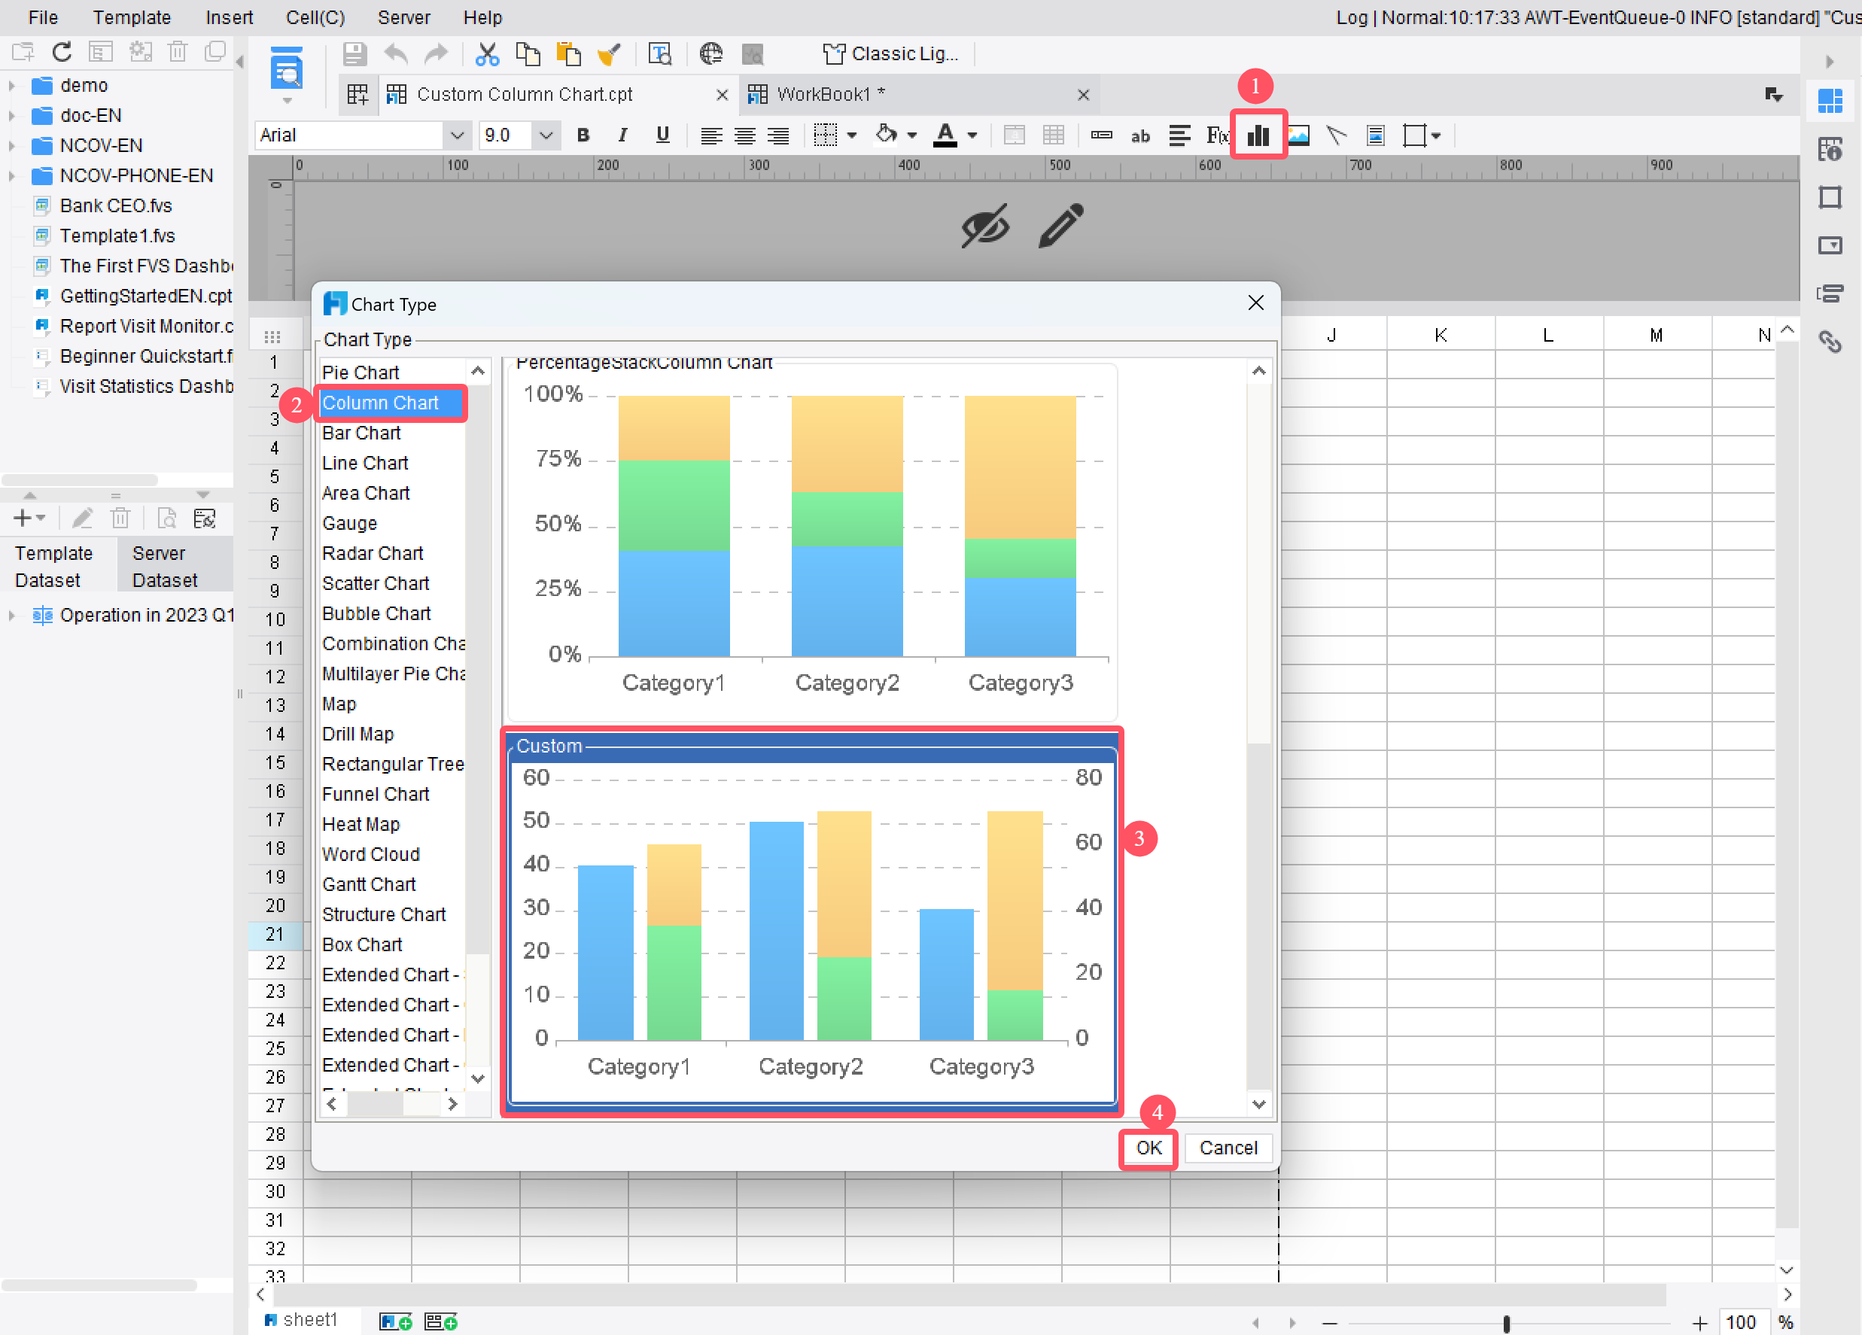Click the Italic formatting icon
Viewport: 1862px width, 1335px height.
622,135
